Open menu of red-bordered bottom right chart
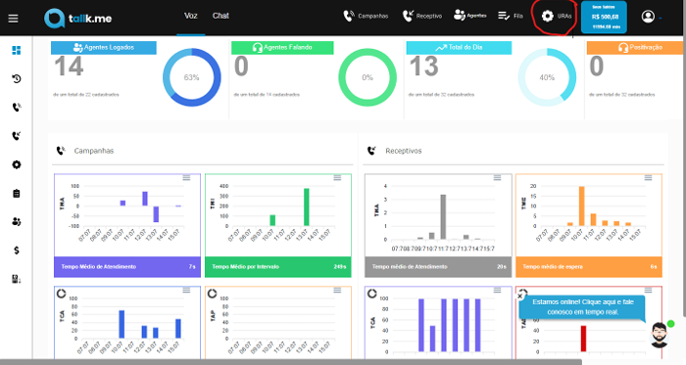 pos(649,291)
